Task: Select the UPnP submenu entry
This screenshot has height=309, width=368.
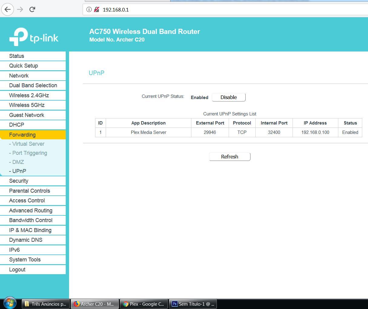Action: pyautogui.click(x=18, y=171)
